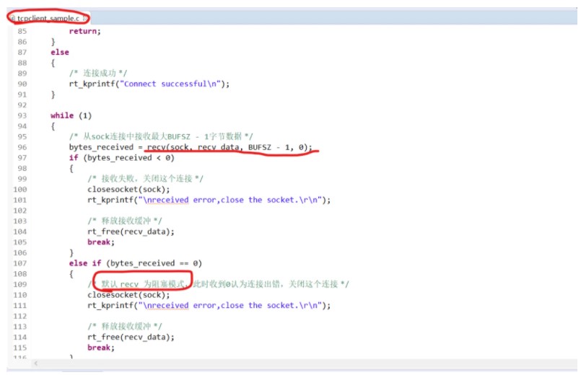Click the comment on line 95 about BUFSZ
Image resolution: width=581 pixels, height=375 pixels.
pos(161,136)
